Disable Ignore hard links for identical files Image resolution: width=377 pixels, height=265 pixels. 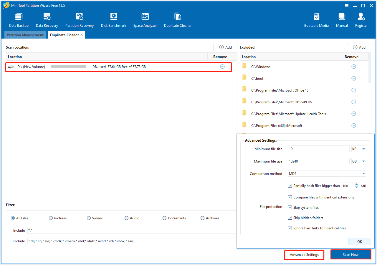click(x=290, y=228)
